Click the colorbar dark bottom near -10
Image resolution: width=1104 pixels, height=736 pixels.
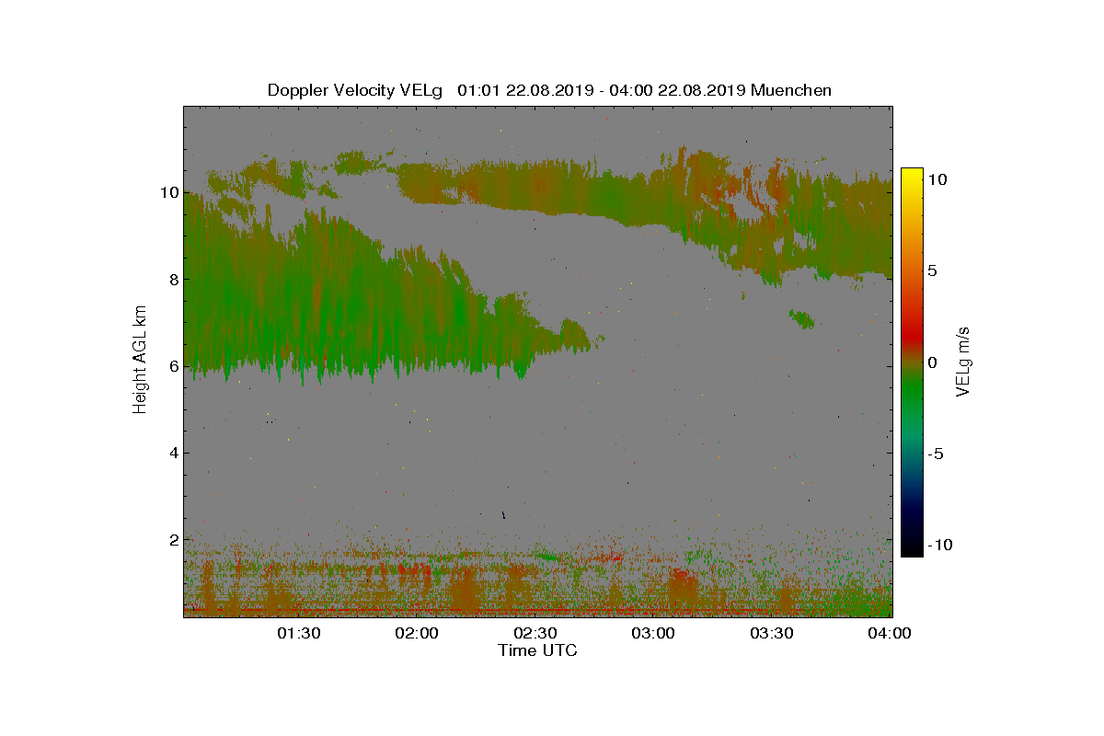[912, 546]
